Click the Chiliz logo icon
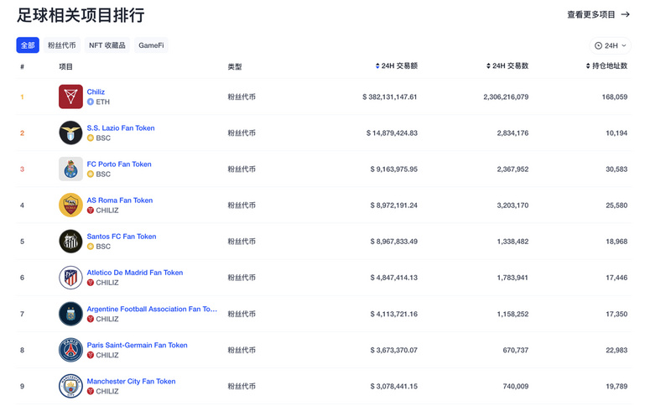The width and height of the screenshot is (671, 406). (x=70, y=96)
